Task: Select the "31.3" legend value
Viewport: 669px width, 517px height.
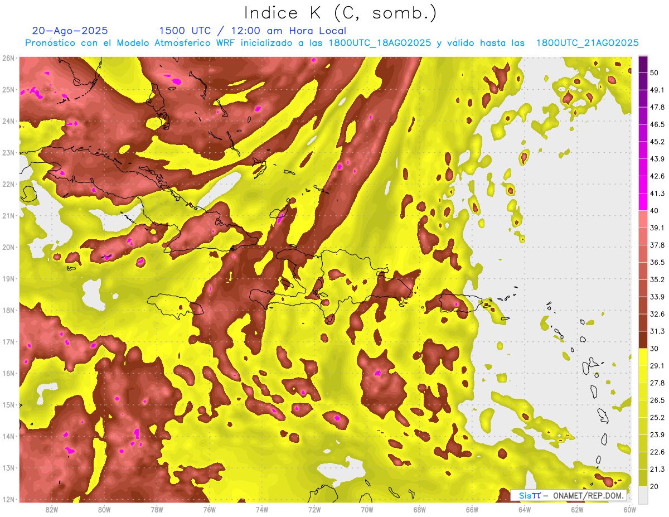Action: tap(657, 331)
